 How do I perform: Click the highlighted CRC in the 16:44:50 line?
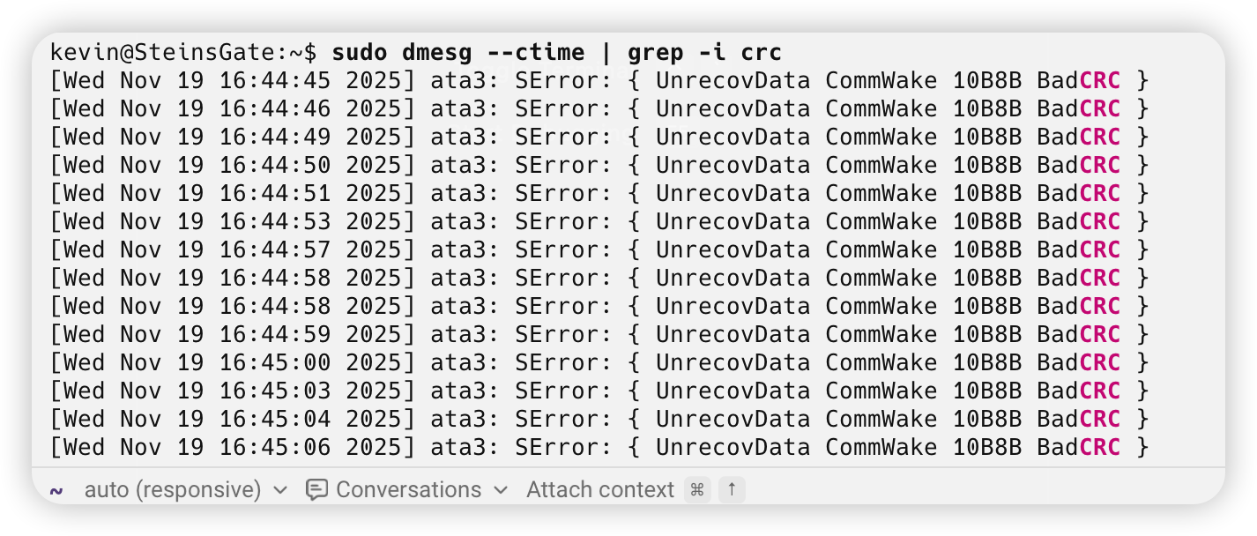point(1100,166)
